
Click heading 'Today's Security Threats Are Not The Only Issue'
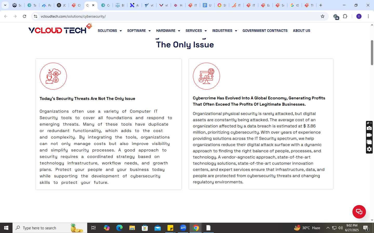(87, 99)
